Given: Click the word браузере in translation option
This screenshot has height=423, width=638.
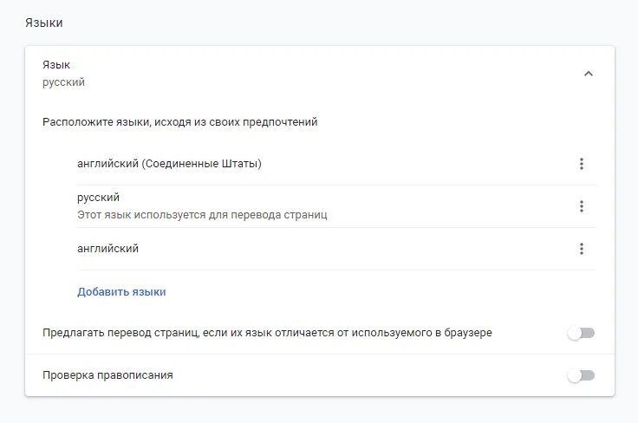Looking at the screenshot, I should 468,333.
